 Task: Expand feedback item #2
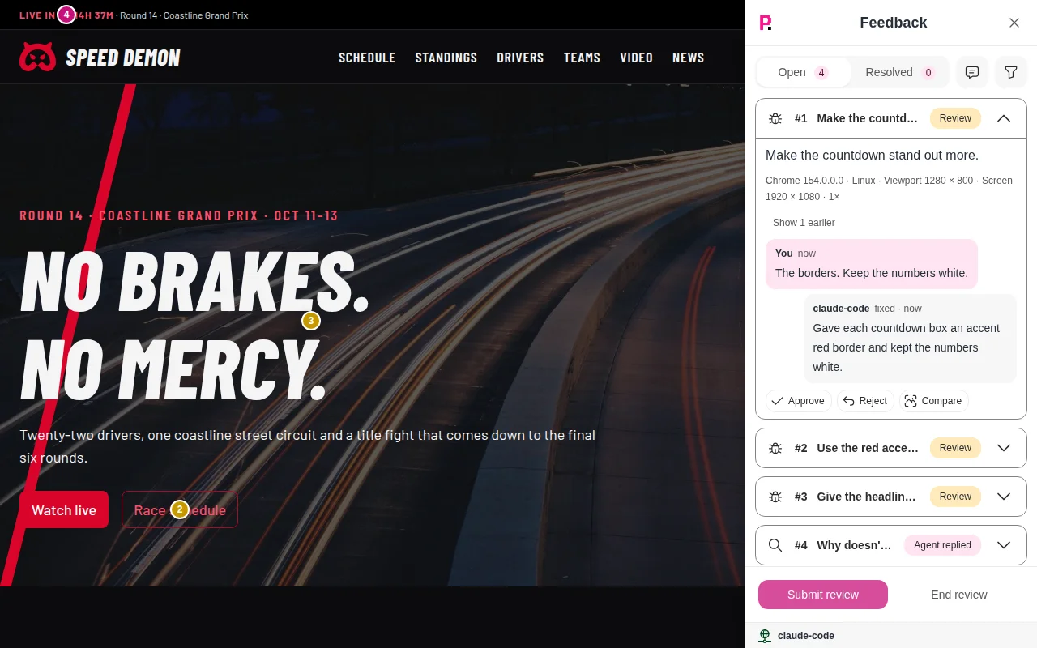1004,448
